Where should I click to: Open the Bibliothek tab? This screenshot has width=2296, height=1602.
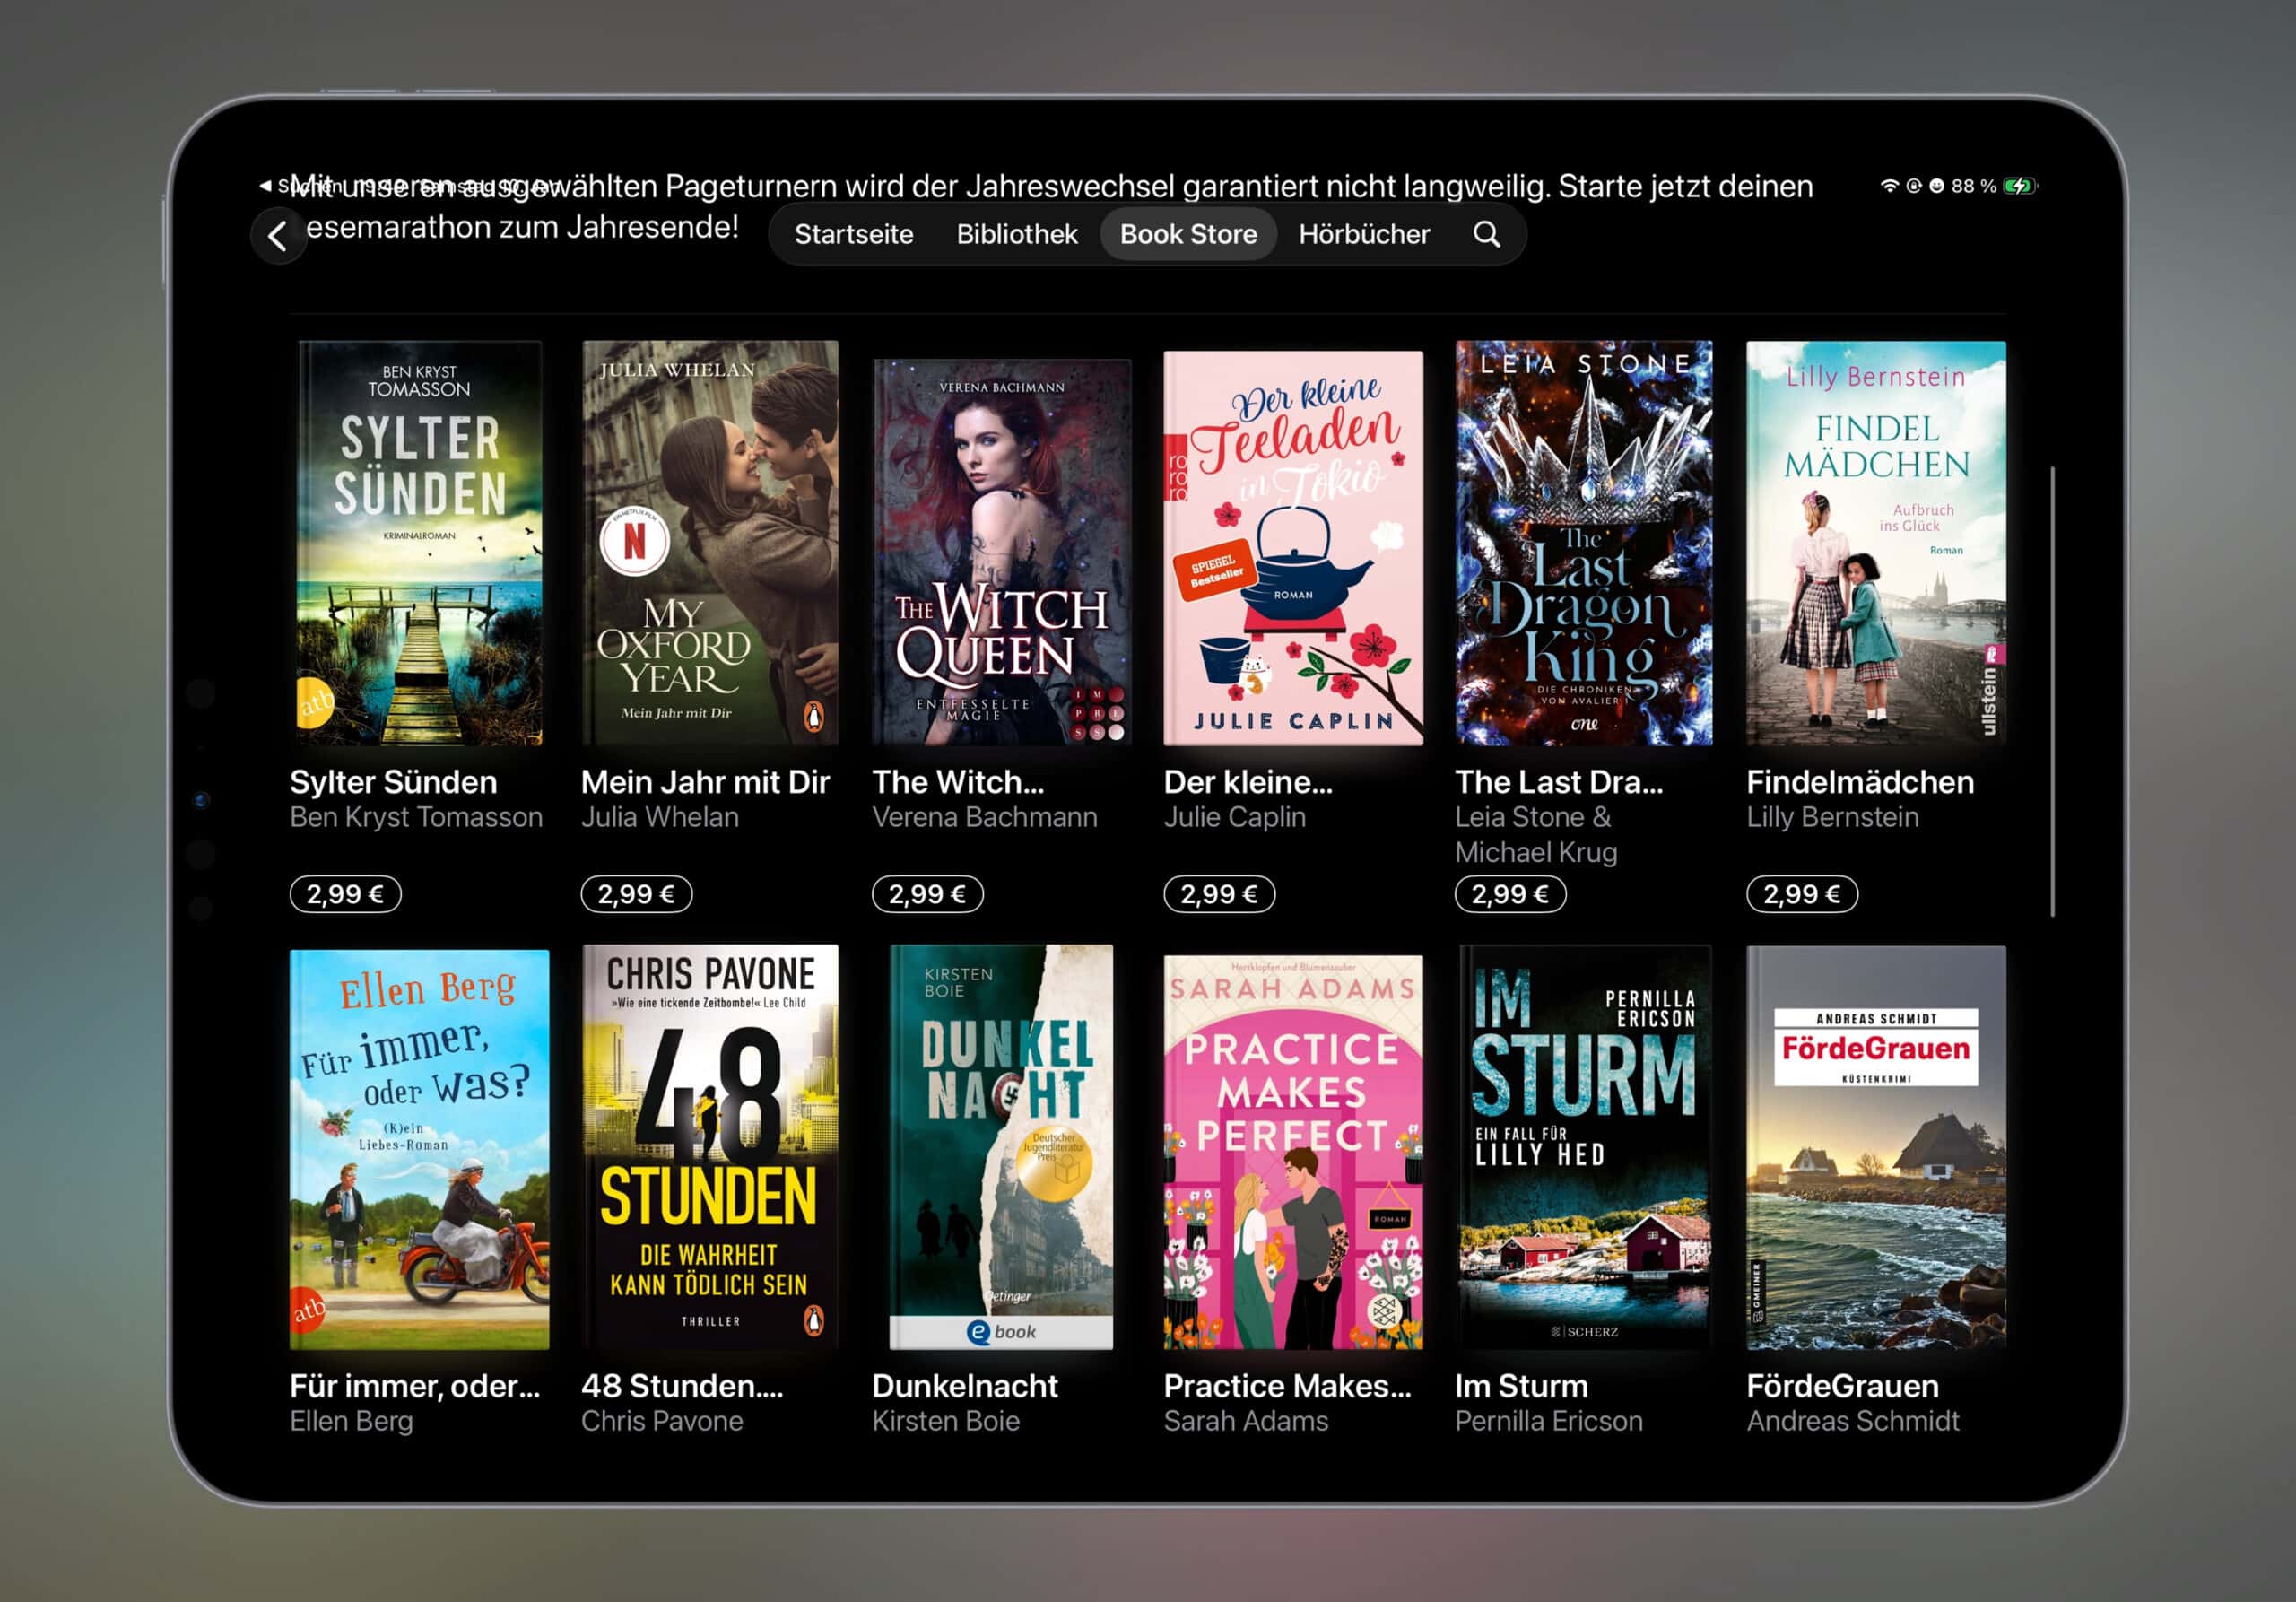[x=1016, y=234]
